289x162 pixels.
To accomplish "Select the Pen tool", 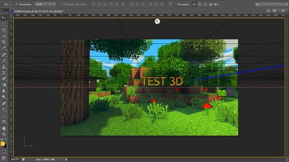I will coord(4,103).
